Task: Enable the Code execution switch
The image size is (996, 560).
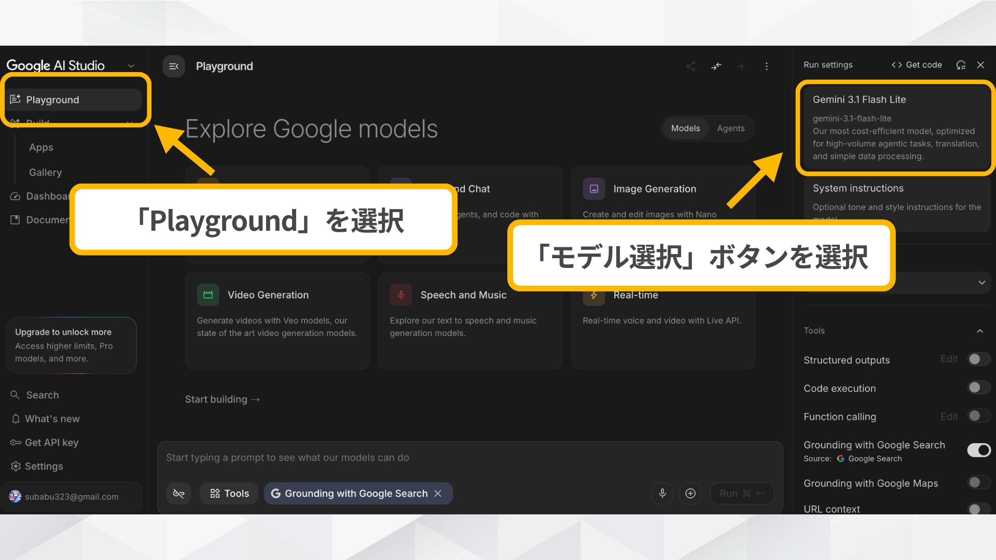Action: [979, 387]
